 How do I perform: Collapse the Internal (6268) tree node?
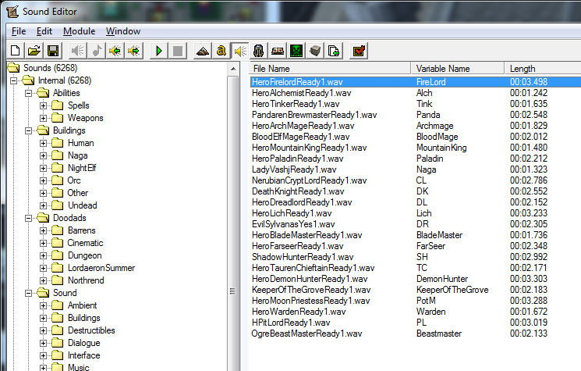point(14,80)
